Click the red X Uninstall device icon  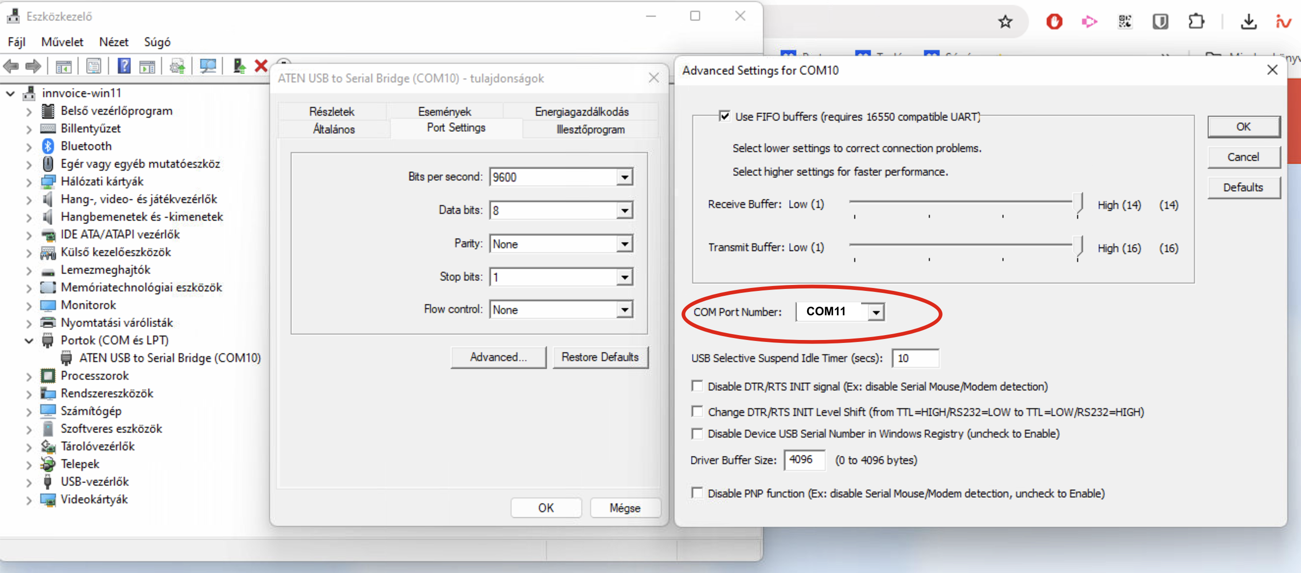(261, 66)
